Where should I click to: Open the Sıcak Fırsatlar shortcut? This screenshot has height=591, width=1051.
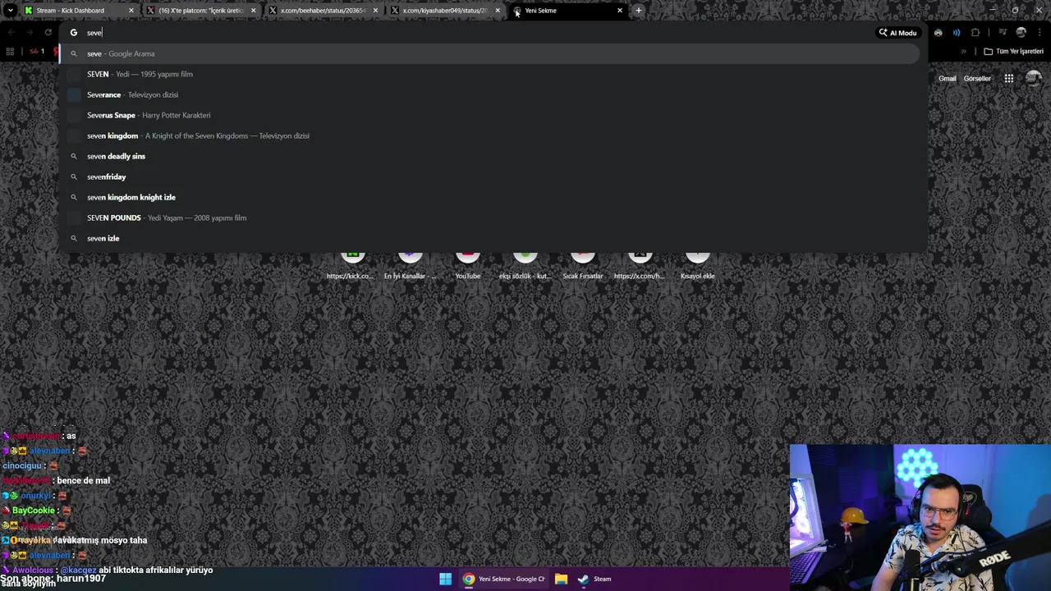[582, 264]
